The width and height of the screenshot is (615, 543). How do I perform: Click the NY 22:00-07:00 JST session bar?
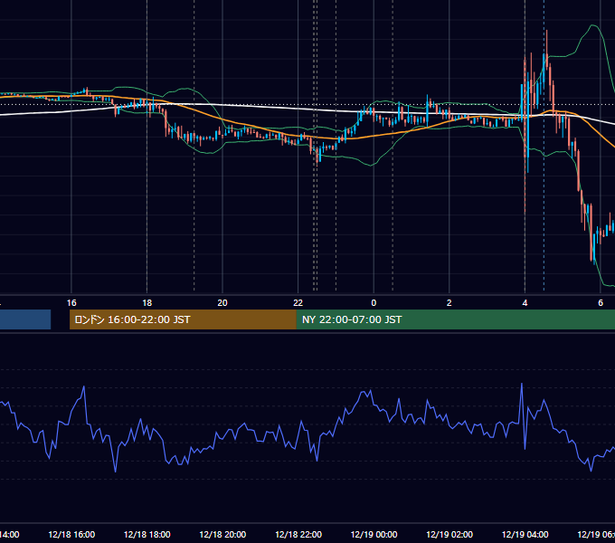[x=455, y=319]
